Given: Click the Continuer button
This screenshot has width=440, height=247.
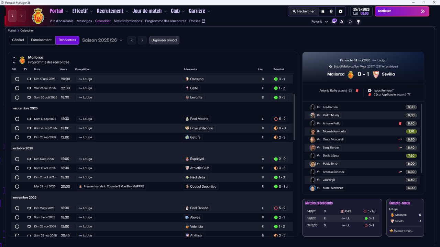Looking at the screenshot, I should pyautogui.click(x=402, y=11).
